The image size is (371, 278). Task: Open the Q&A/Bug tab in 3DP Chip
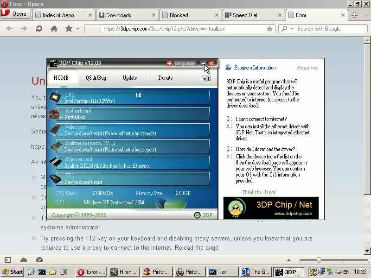[96, 78]
